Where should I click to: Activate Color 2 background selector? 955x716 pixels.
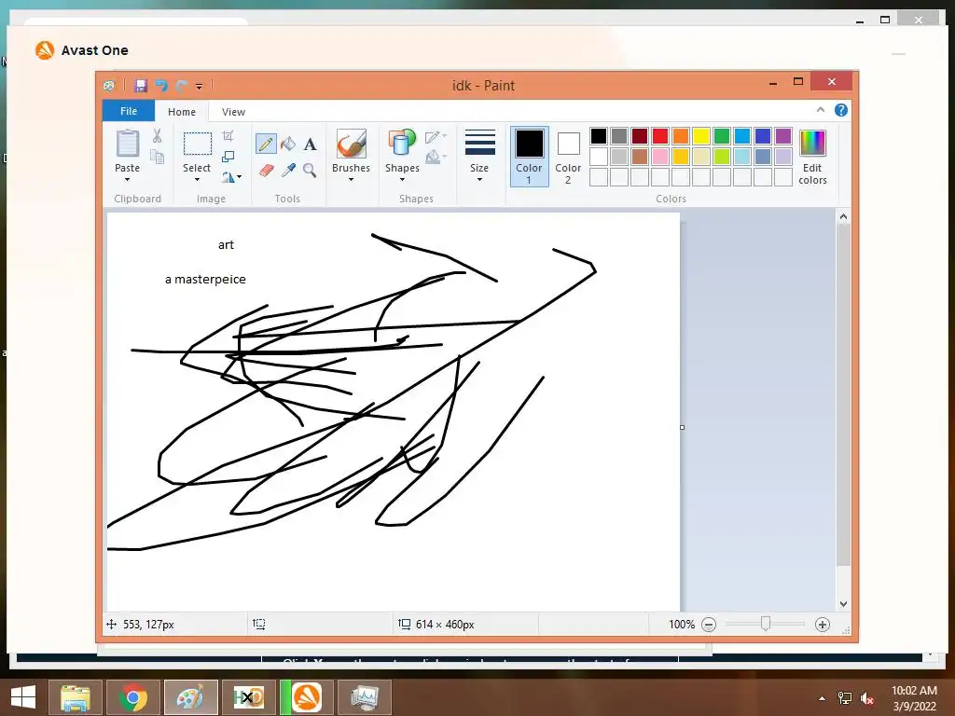[568, 157]
